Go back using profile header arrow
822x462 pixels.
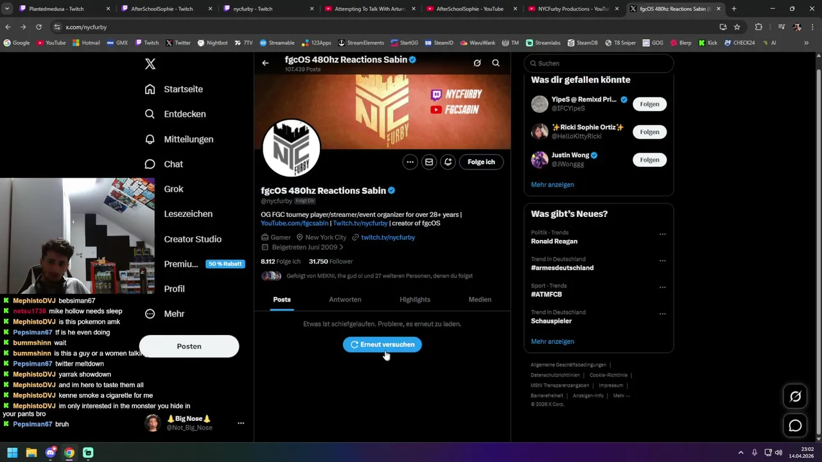265,63
